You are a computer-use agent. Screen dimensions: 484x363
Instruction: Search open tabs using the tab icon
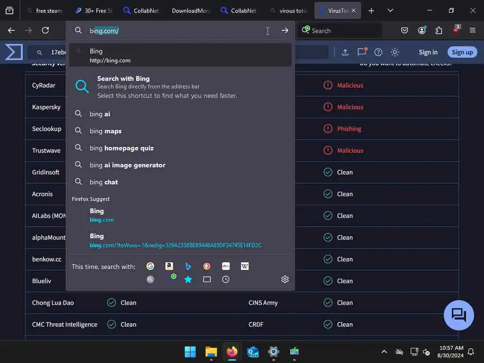point(207,279)
